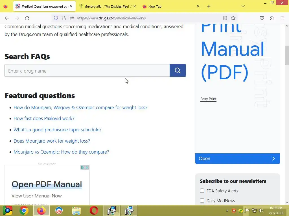This screenshot has height=216, width=289.
Task: Open the first network setup taskbar item
Action: [x=111, y=210]
